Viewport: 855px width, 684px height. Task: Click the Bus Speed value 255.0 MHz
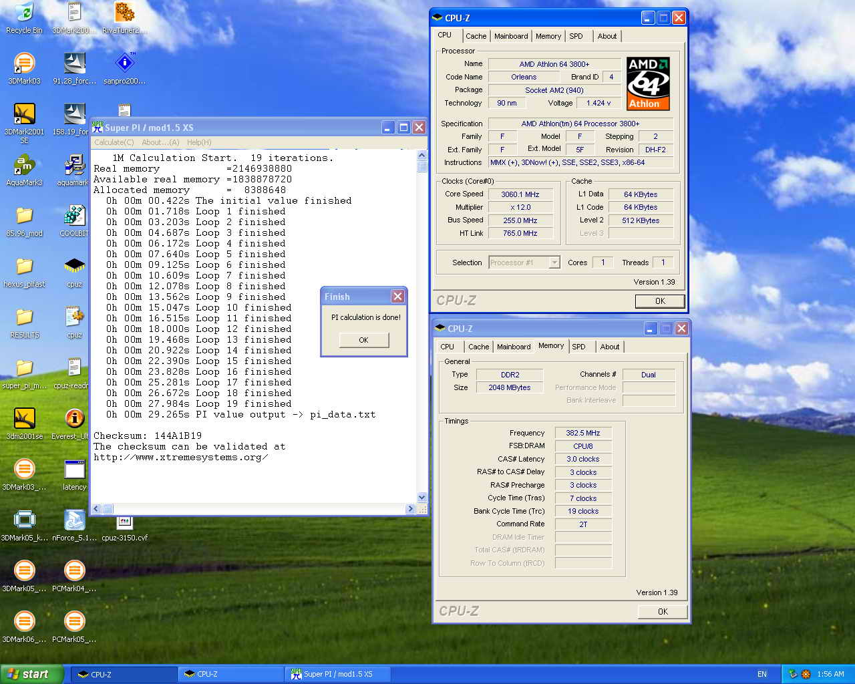pyautogui.click(x=520, y=220)
